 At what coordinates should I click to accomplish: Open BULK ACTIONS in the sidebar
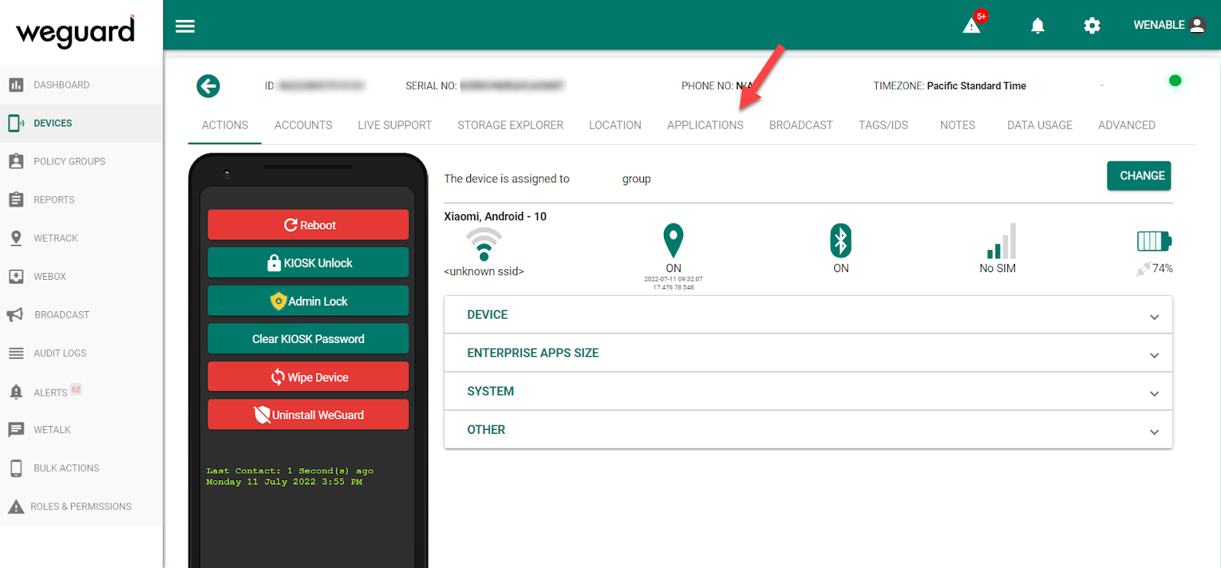point(66,468)
